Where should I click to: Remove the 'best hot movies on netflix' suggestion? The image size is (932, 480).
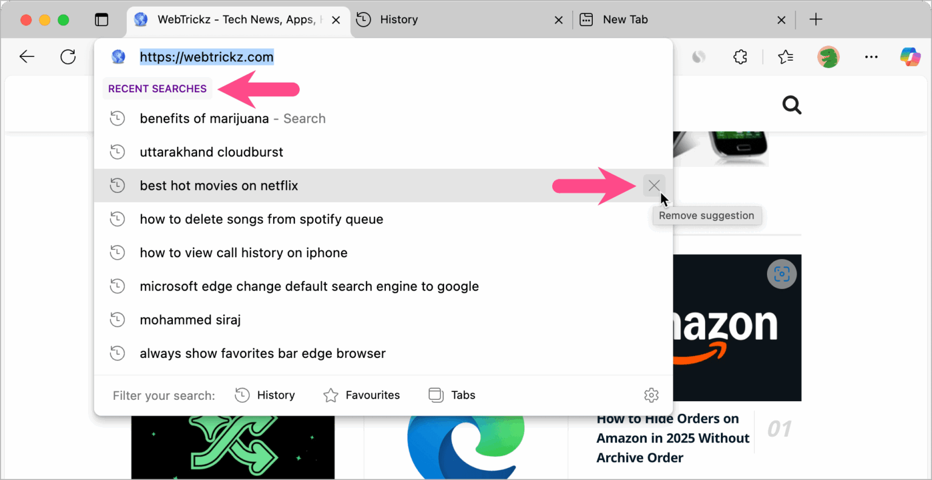click(x=654, y=185)
